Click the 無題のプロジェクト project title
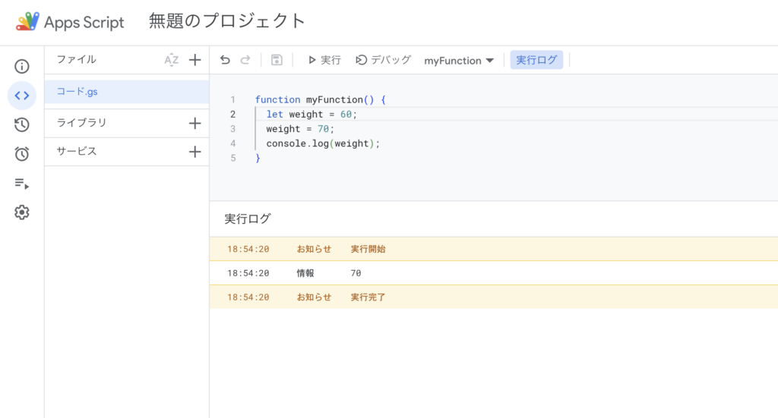 pos(227,21)
